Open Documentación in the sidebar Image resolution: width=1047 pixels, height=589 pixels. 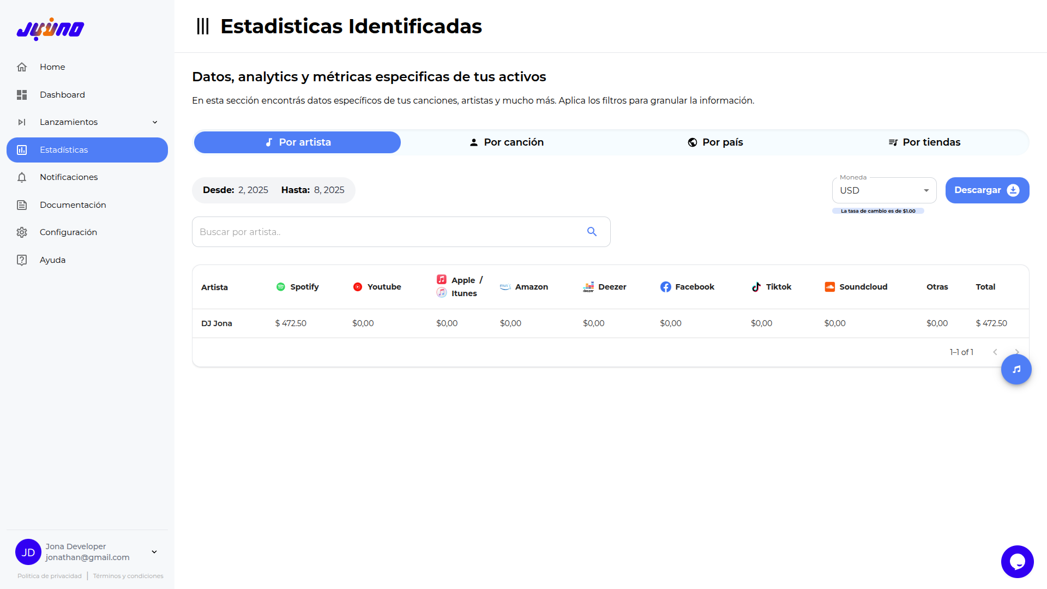(87, 205)
